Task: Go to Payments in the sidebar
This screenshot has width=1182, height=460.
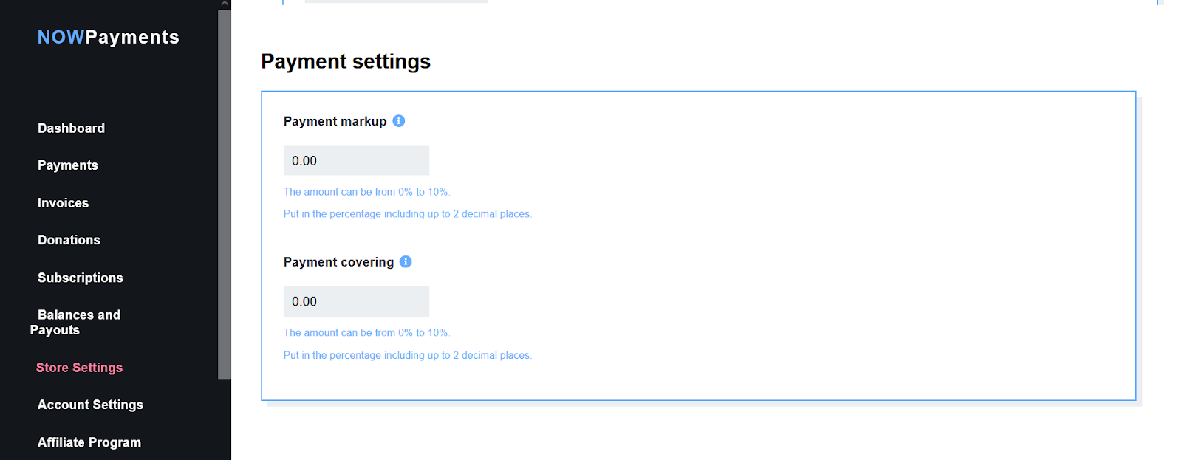Action: click(68, 165)
